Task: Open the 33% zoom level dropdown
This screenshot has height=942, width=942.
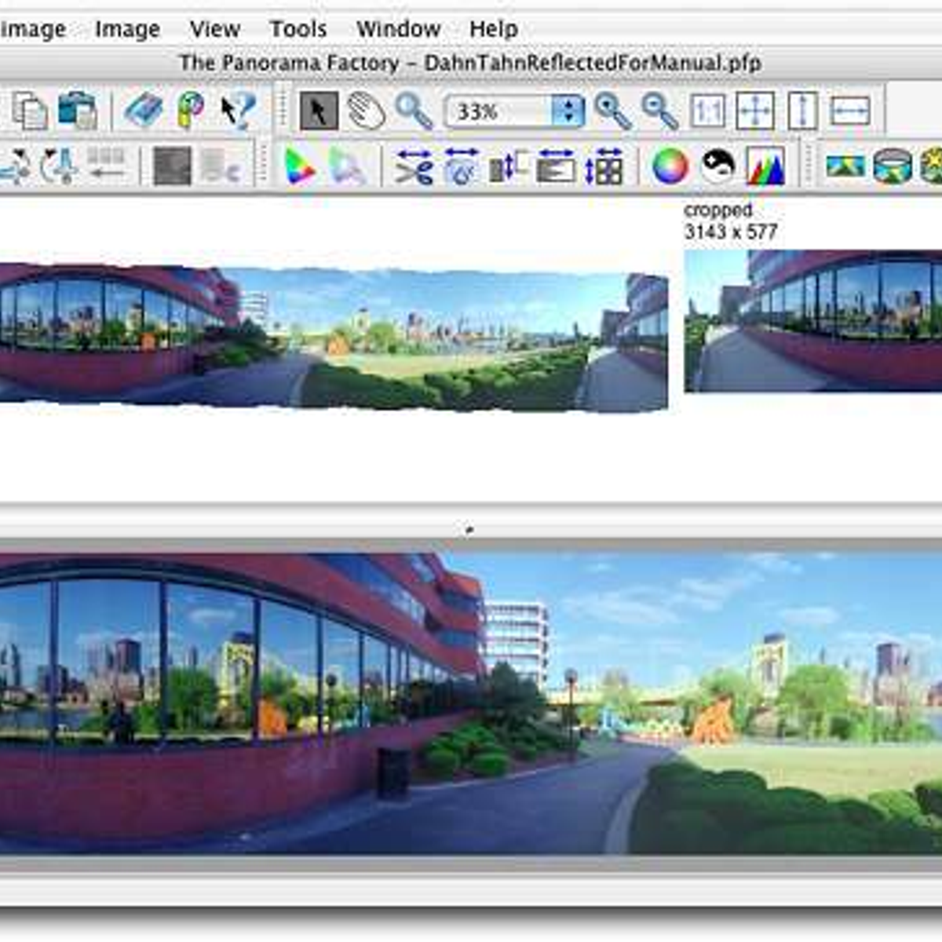Action: click(x=568, y=111)
